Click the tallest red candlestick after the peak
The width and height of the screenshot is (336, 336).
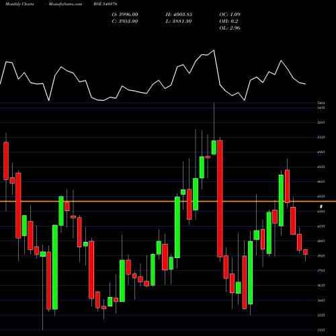tap(220, 199)
